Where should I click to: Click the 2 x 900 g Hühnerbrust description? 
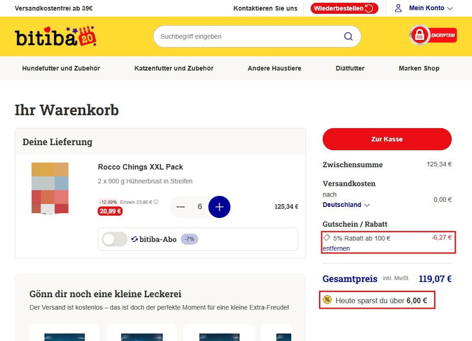(145, 181)
